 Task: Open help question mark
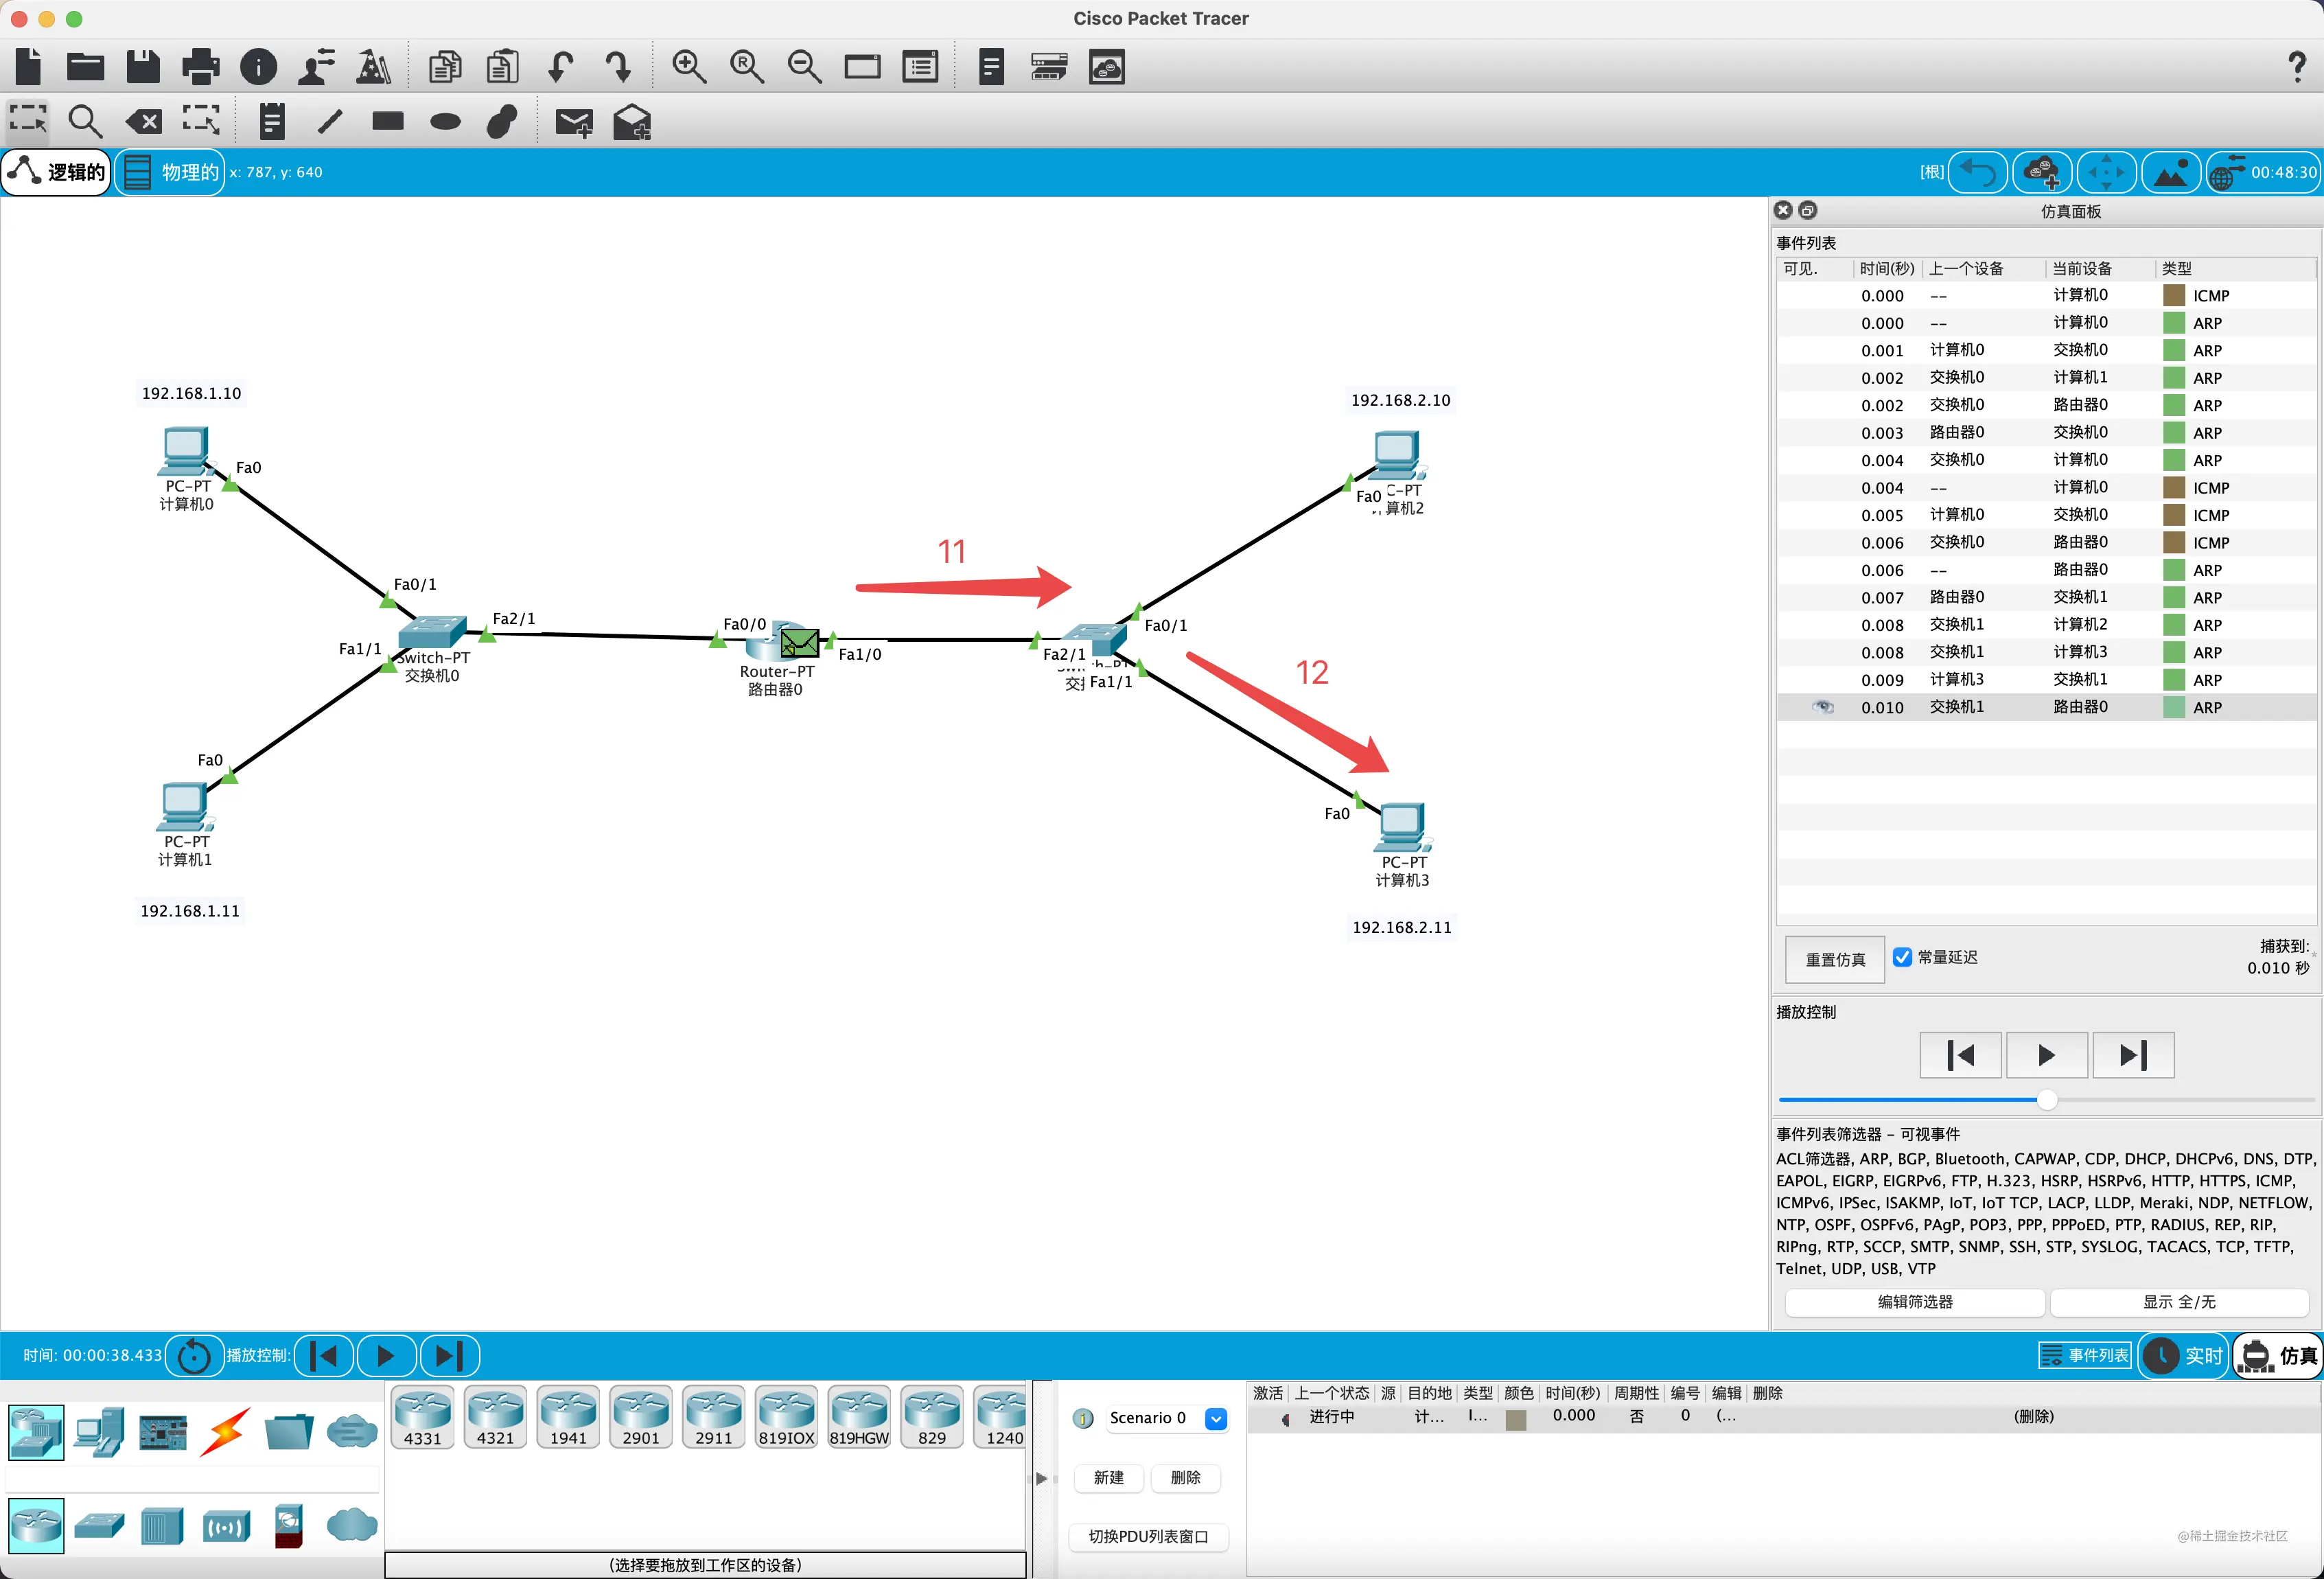click(2297, 67)
